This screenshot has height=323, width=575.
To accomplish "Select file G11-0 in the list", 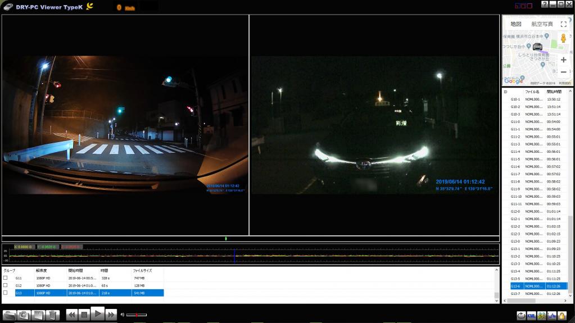I will pos(538,122).
